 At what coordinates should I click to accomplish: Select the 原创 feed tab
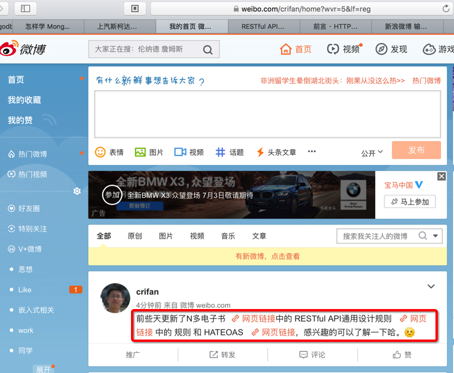pos(135,236)
